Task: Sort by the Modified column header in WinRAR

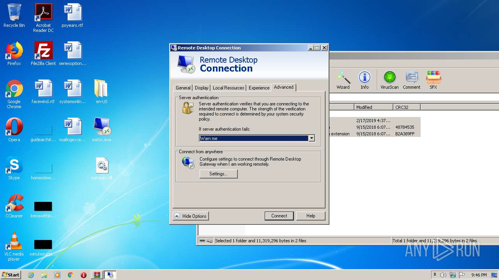Action: coord(373,107)
